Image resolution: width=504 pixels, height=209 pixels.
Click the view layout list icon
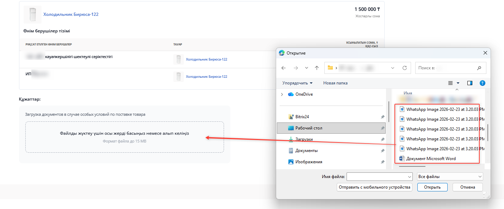pos(450,83)
